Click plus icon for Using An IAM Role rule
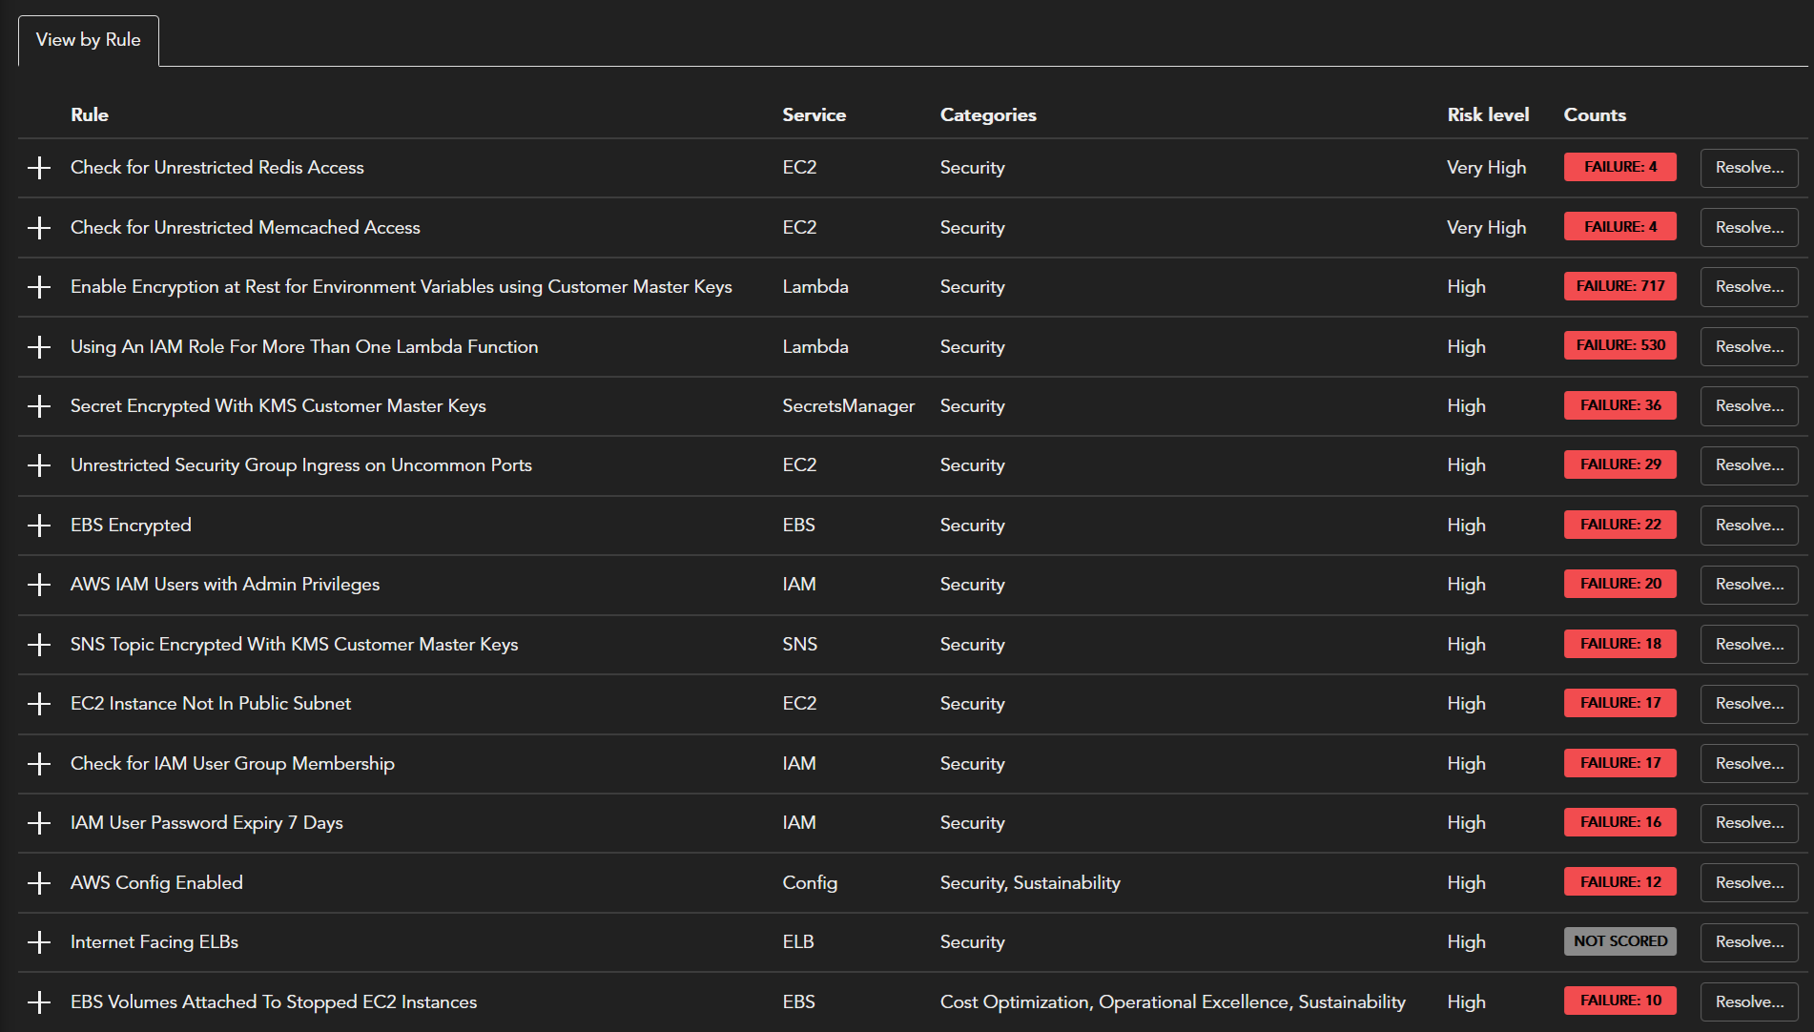Image resolution: width=1814 pixels, height=1032 pixels. 39,347
